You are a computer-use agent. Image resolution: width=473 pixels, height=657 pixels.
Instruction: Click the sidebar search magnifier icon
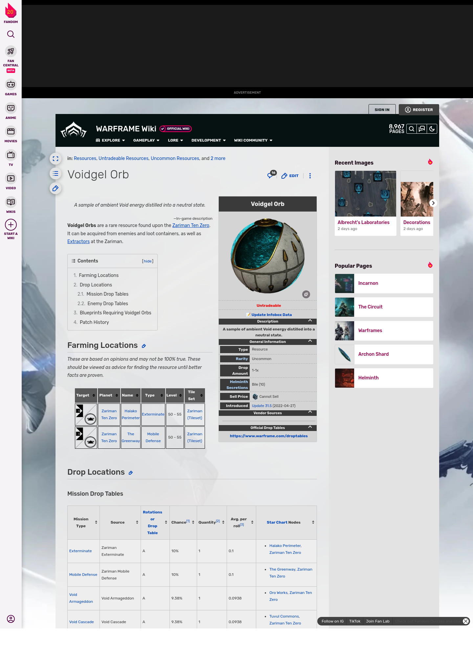pyautogui.click(x=11, y=34)
